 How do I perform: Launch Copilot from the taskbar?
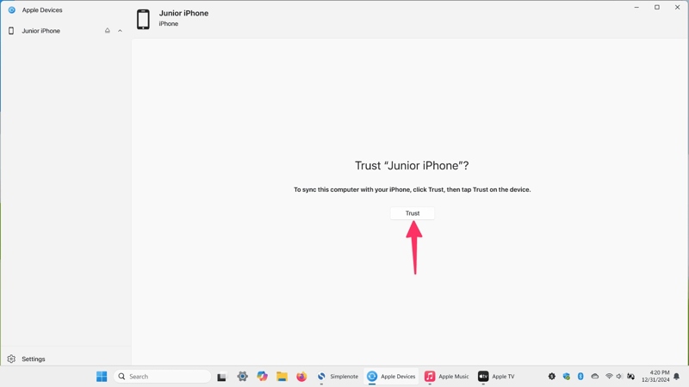tap(262, 377)
